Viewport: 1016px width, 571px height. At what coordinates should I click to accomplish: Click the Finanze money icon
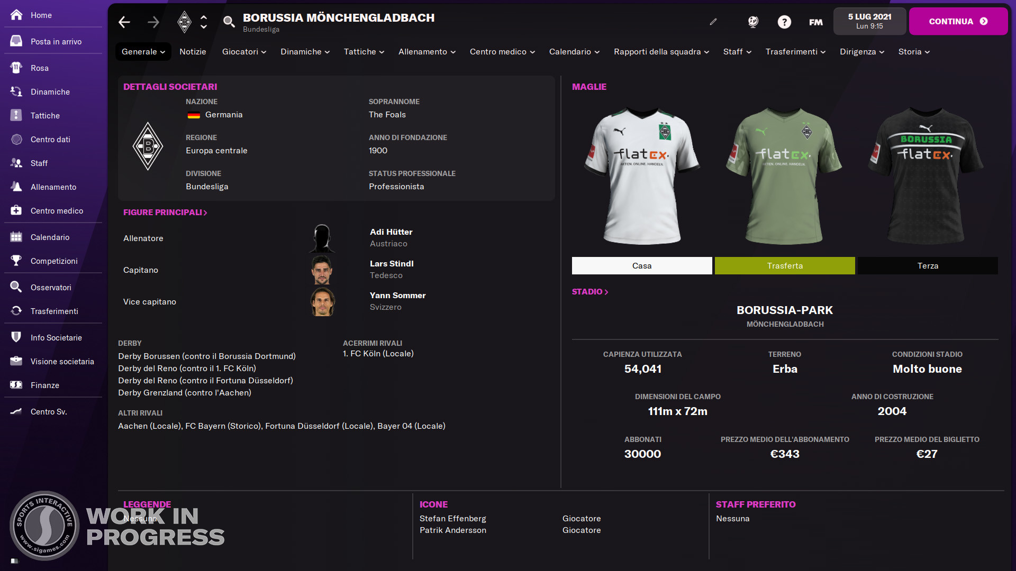16,385
